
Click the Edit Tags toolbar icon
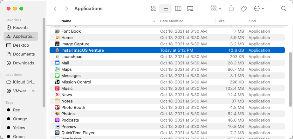point(243,9)
